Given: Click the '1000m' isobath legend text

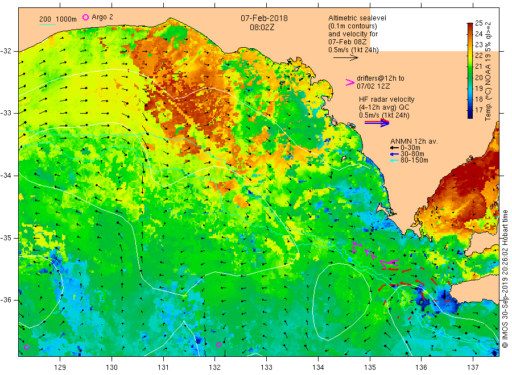Looking at the screenshot, I should 67,19.
